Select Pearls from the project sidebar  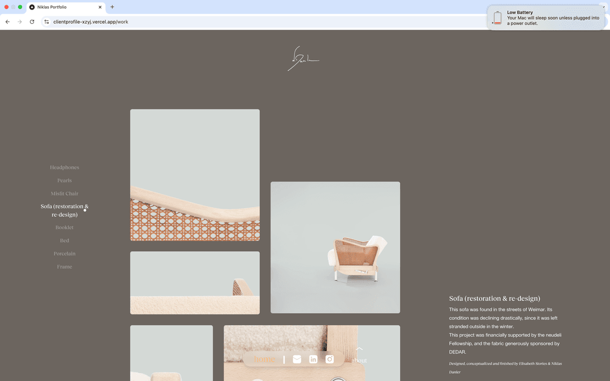point(64,180)
